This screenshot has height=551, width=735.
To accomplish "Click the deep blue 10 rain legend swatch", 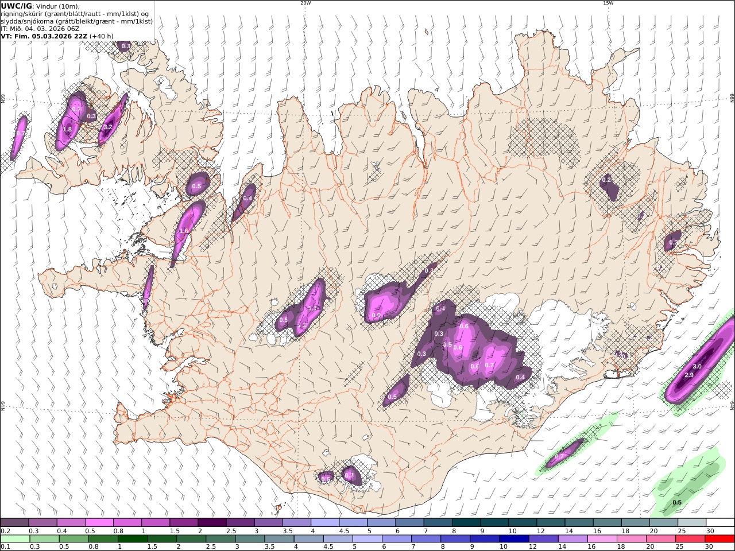I will 514,538.
